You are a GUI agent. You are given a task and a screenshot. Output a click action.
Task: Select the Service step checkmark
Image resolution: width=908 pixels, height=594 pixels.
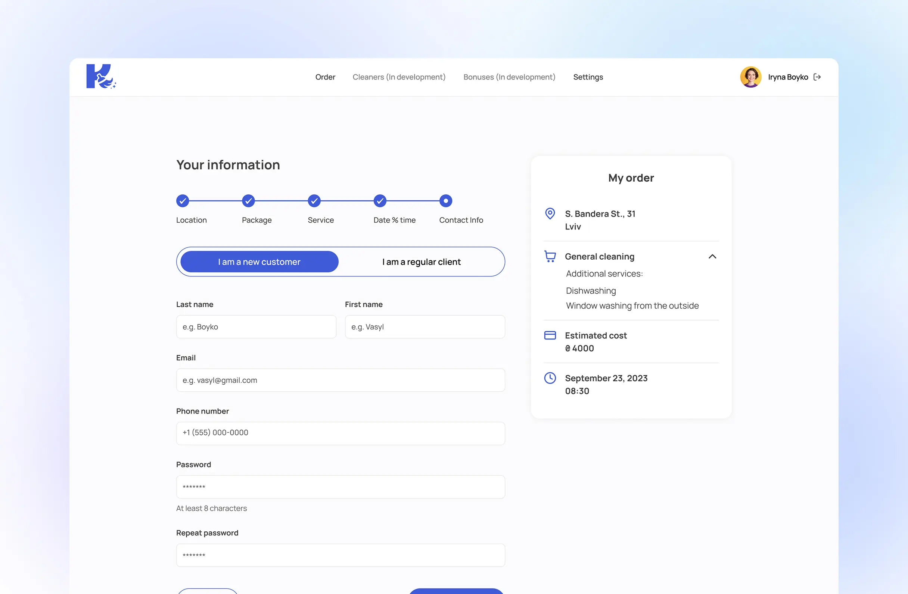(x=314, y=201)
